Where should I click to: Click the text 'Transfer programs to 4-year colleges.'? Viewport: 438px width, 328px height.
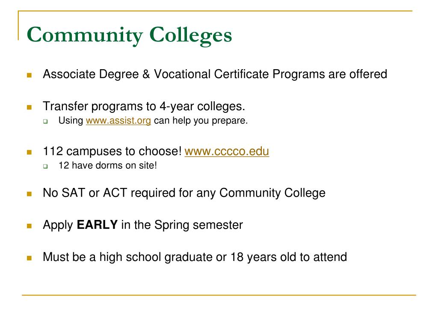click(x=144, y=106)
